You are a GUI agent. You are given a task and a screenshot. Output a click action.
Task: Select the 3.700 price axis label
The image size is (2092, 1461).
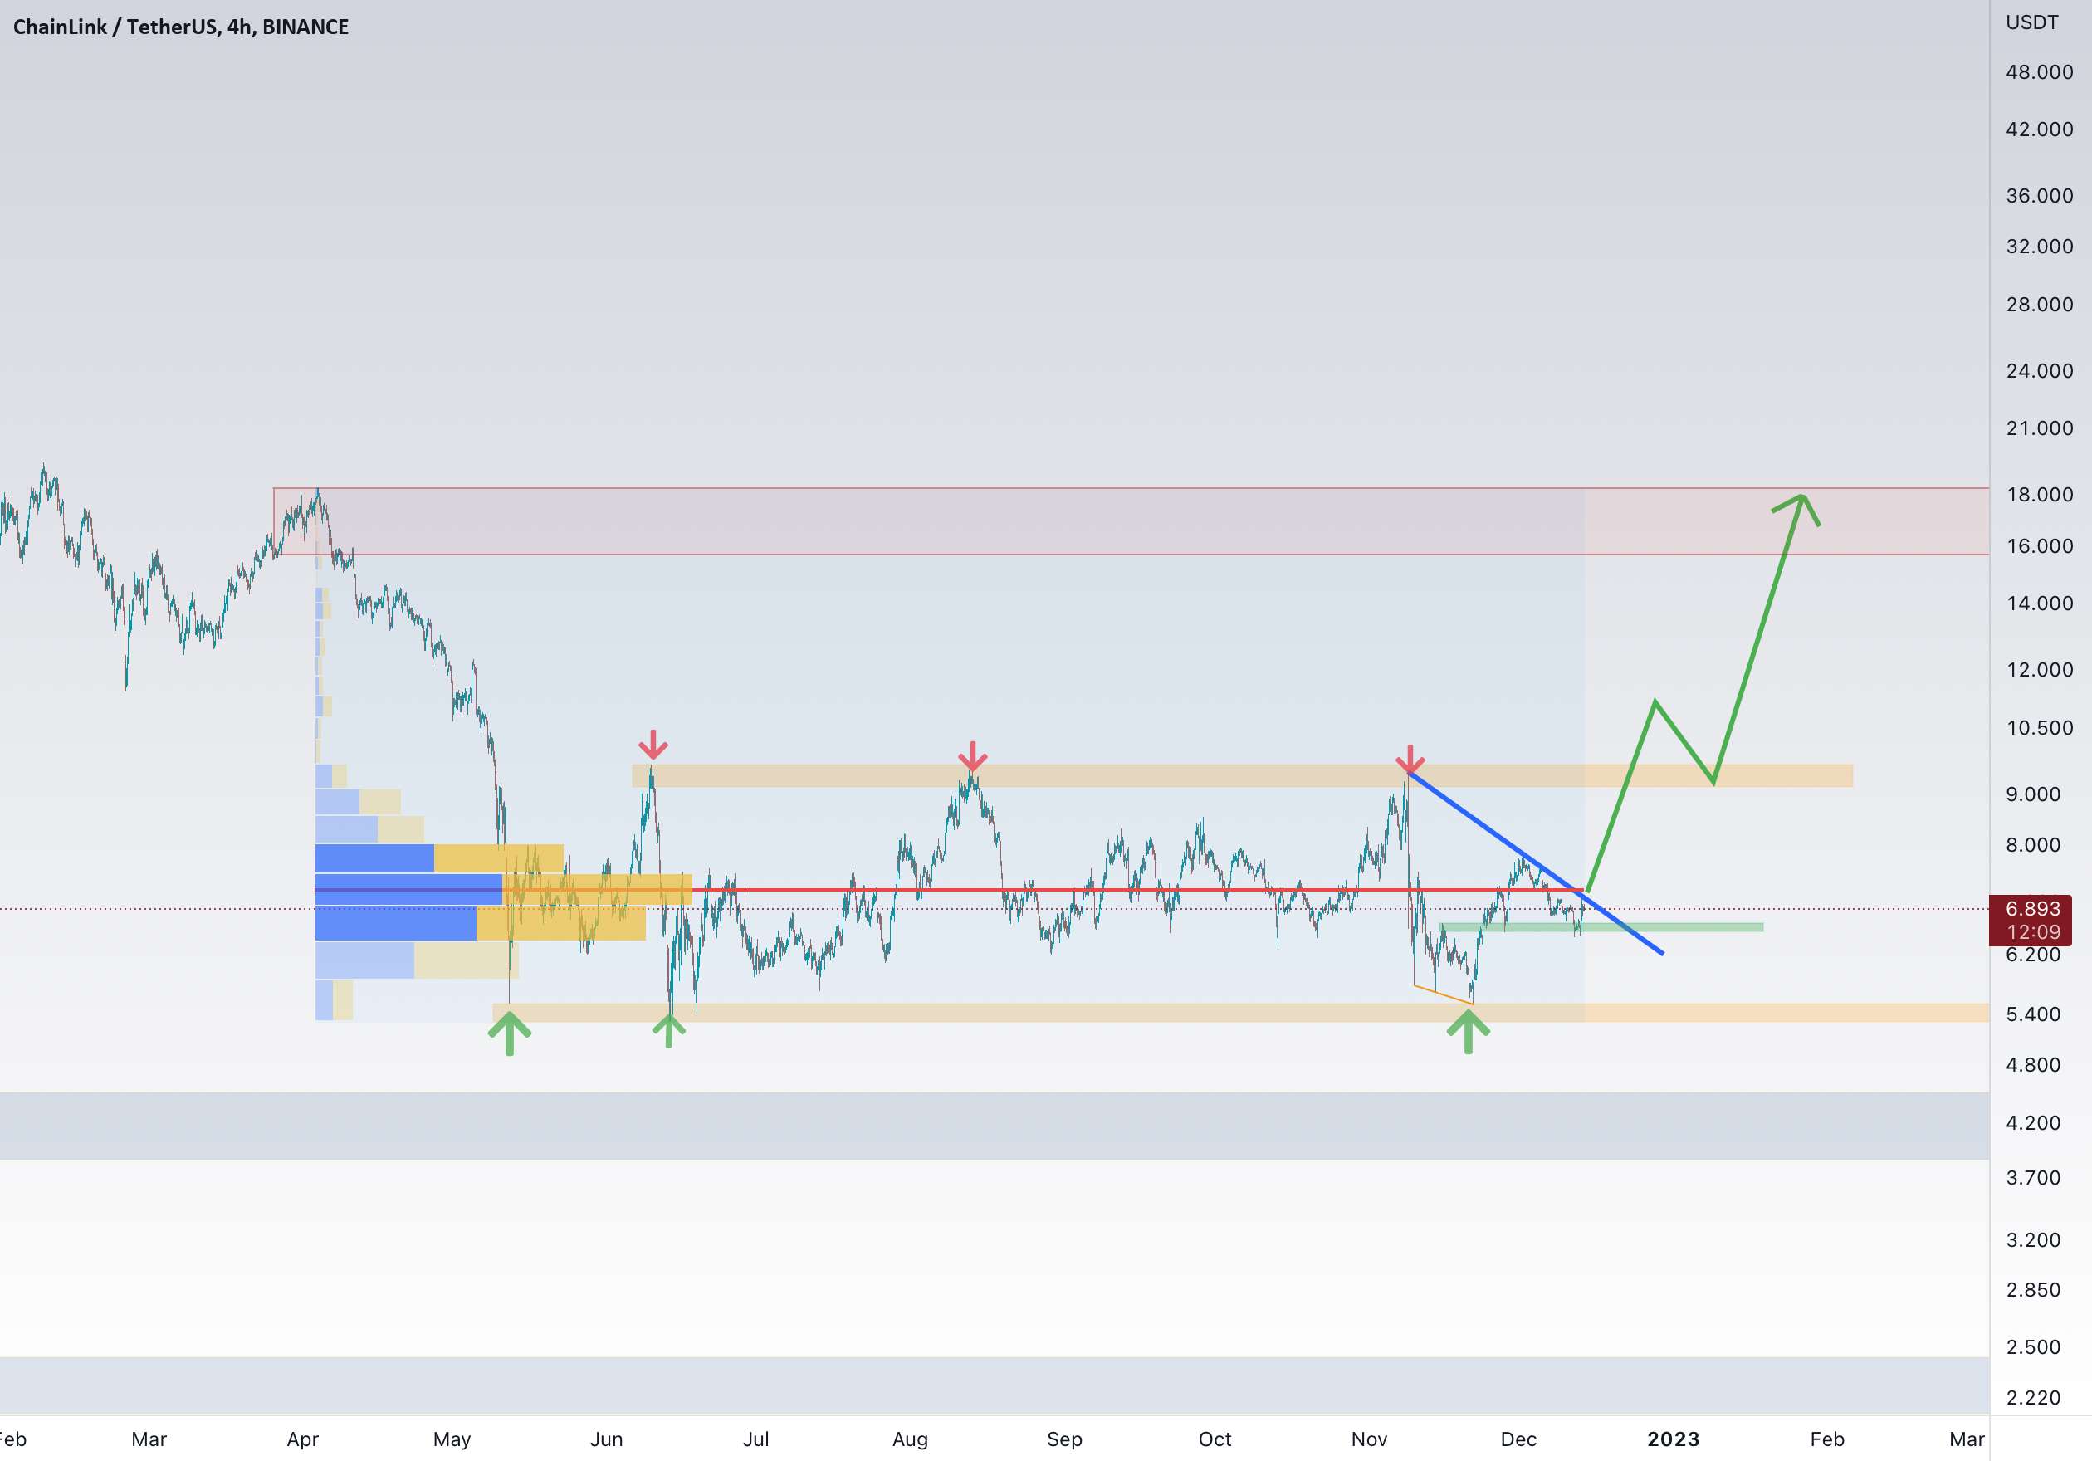(x=2032, y=1178)
